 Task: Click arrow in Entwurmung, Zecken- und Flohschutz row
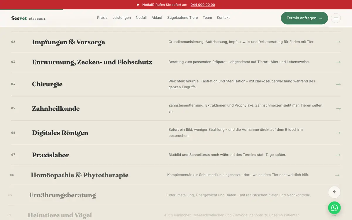point(338,62)
